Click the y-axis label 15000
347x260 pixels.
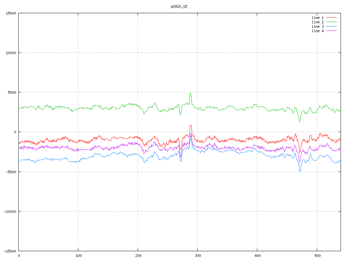(x=11, y=13)
